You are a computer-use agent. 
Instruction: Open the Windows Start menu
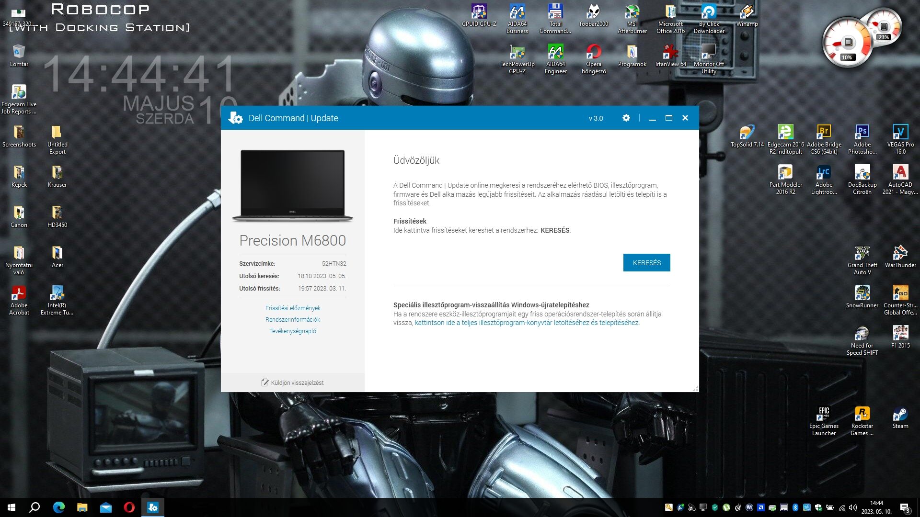[x=11, y=507]
